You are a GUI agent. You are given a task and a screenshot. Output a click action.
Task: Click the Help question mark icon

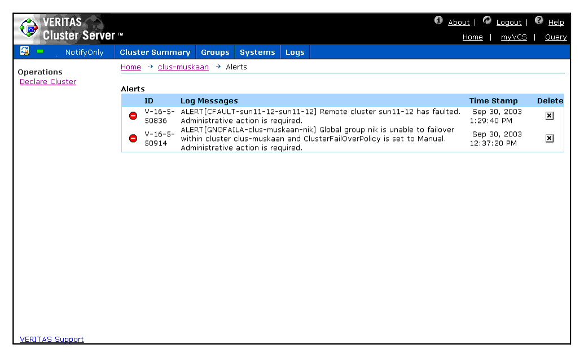539,20
